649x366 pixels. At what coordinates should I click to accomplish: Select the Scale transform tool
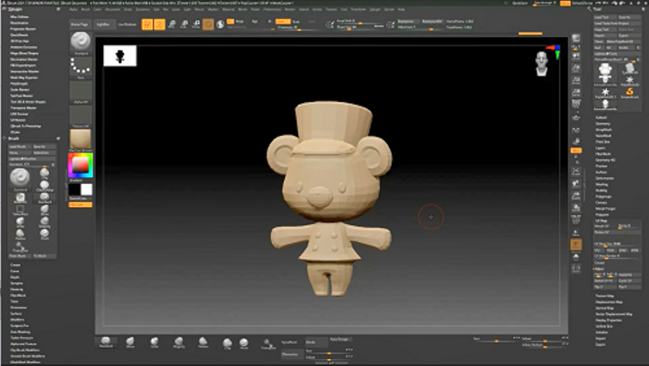tap(184, 24)
